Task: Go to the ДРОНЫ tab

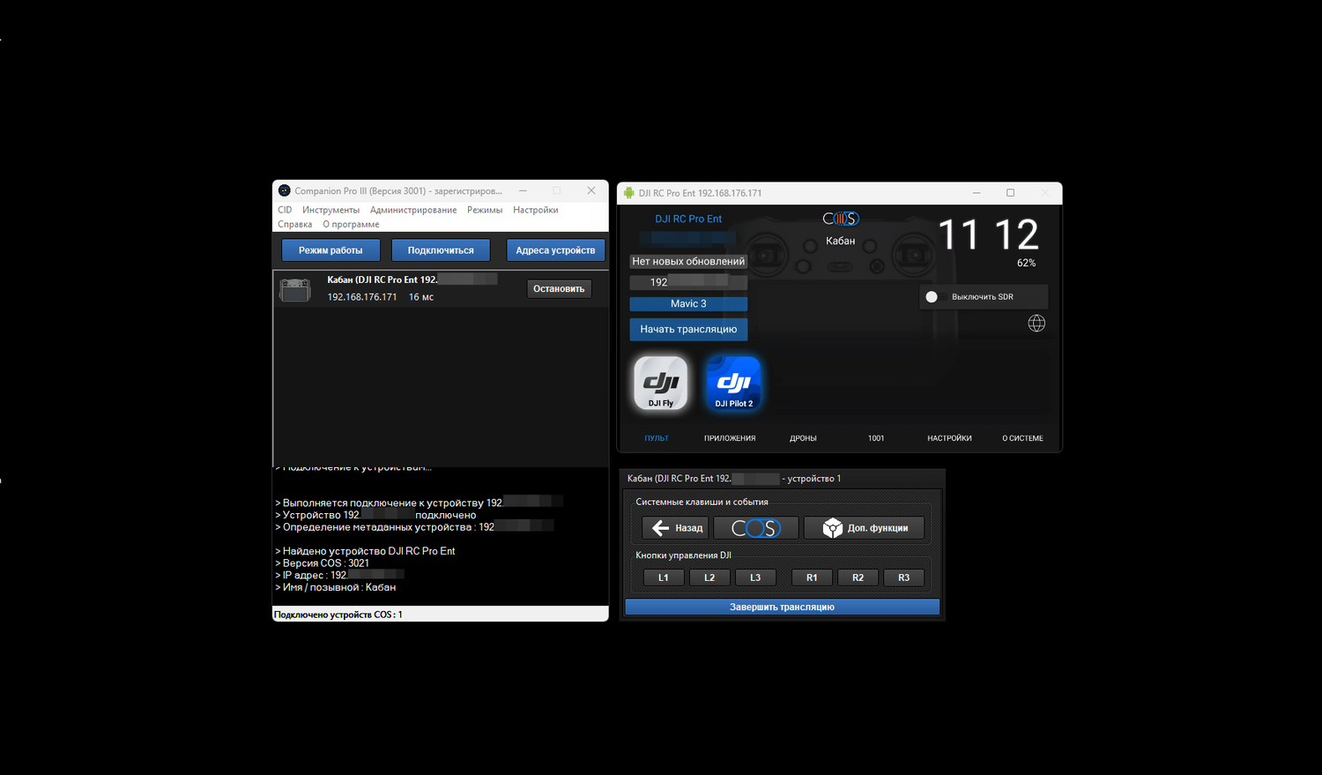Action: click(x=803, y=438)
